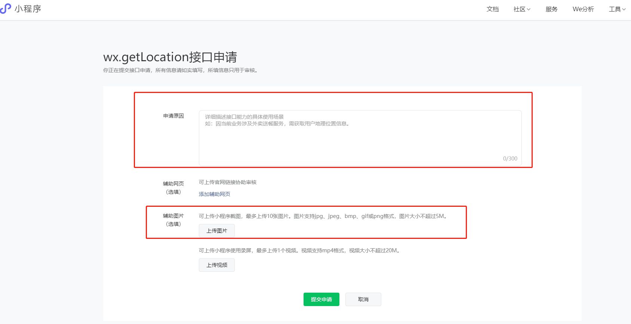Click the 申请原因 label
This screenshot has height=324, width=631.
tap(173, 116)
